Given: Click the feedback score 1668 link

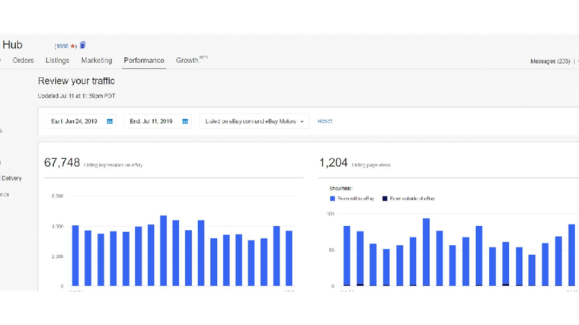Looking at the screenshot, I should 62,46.
